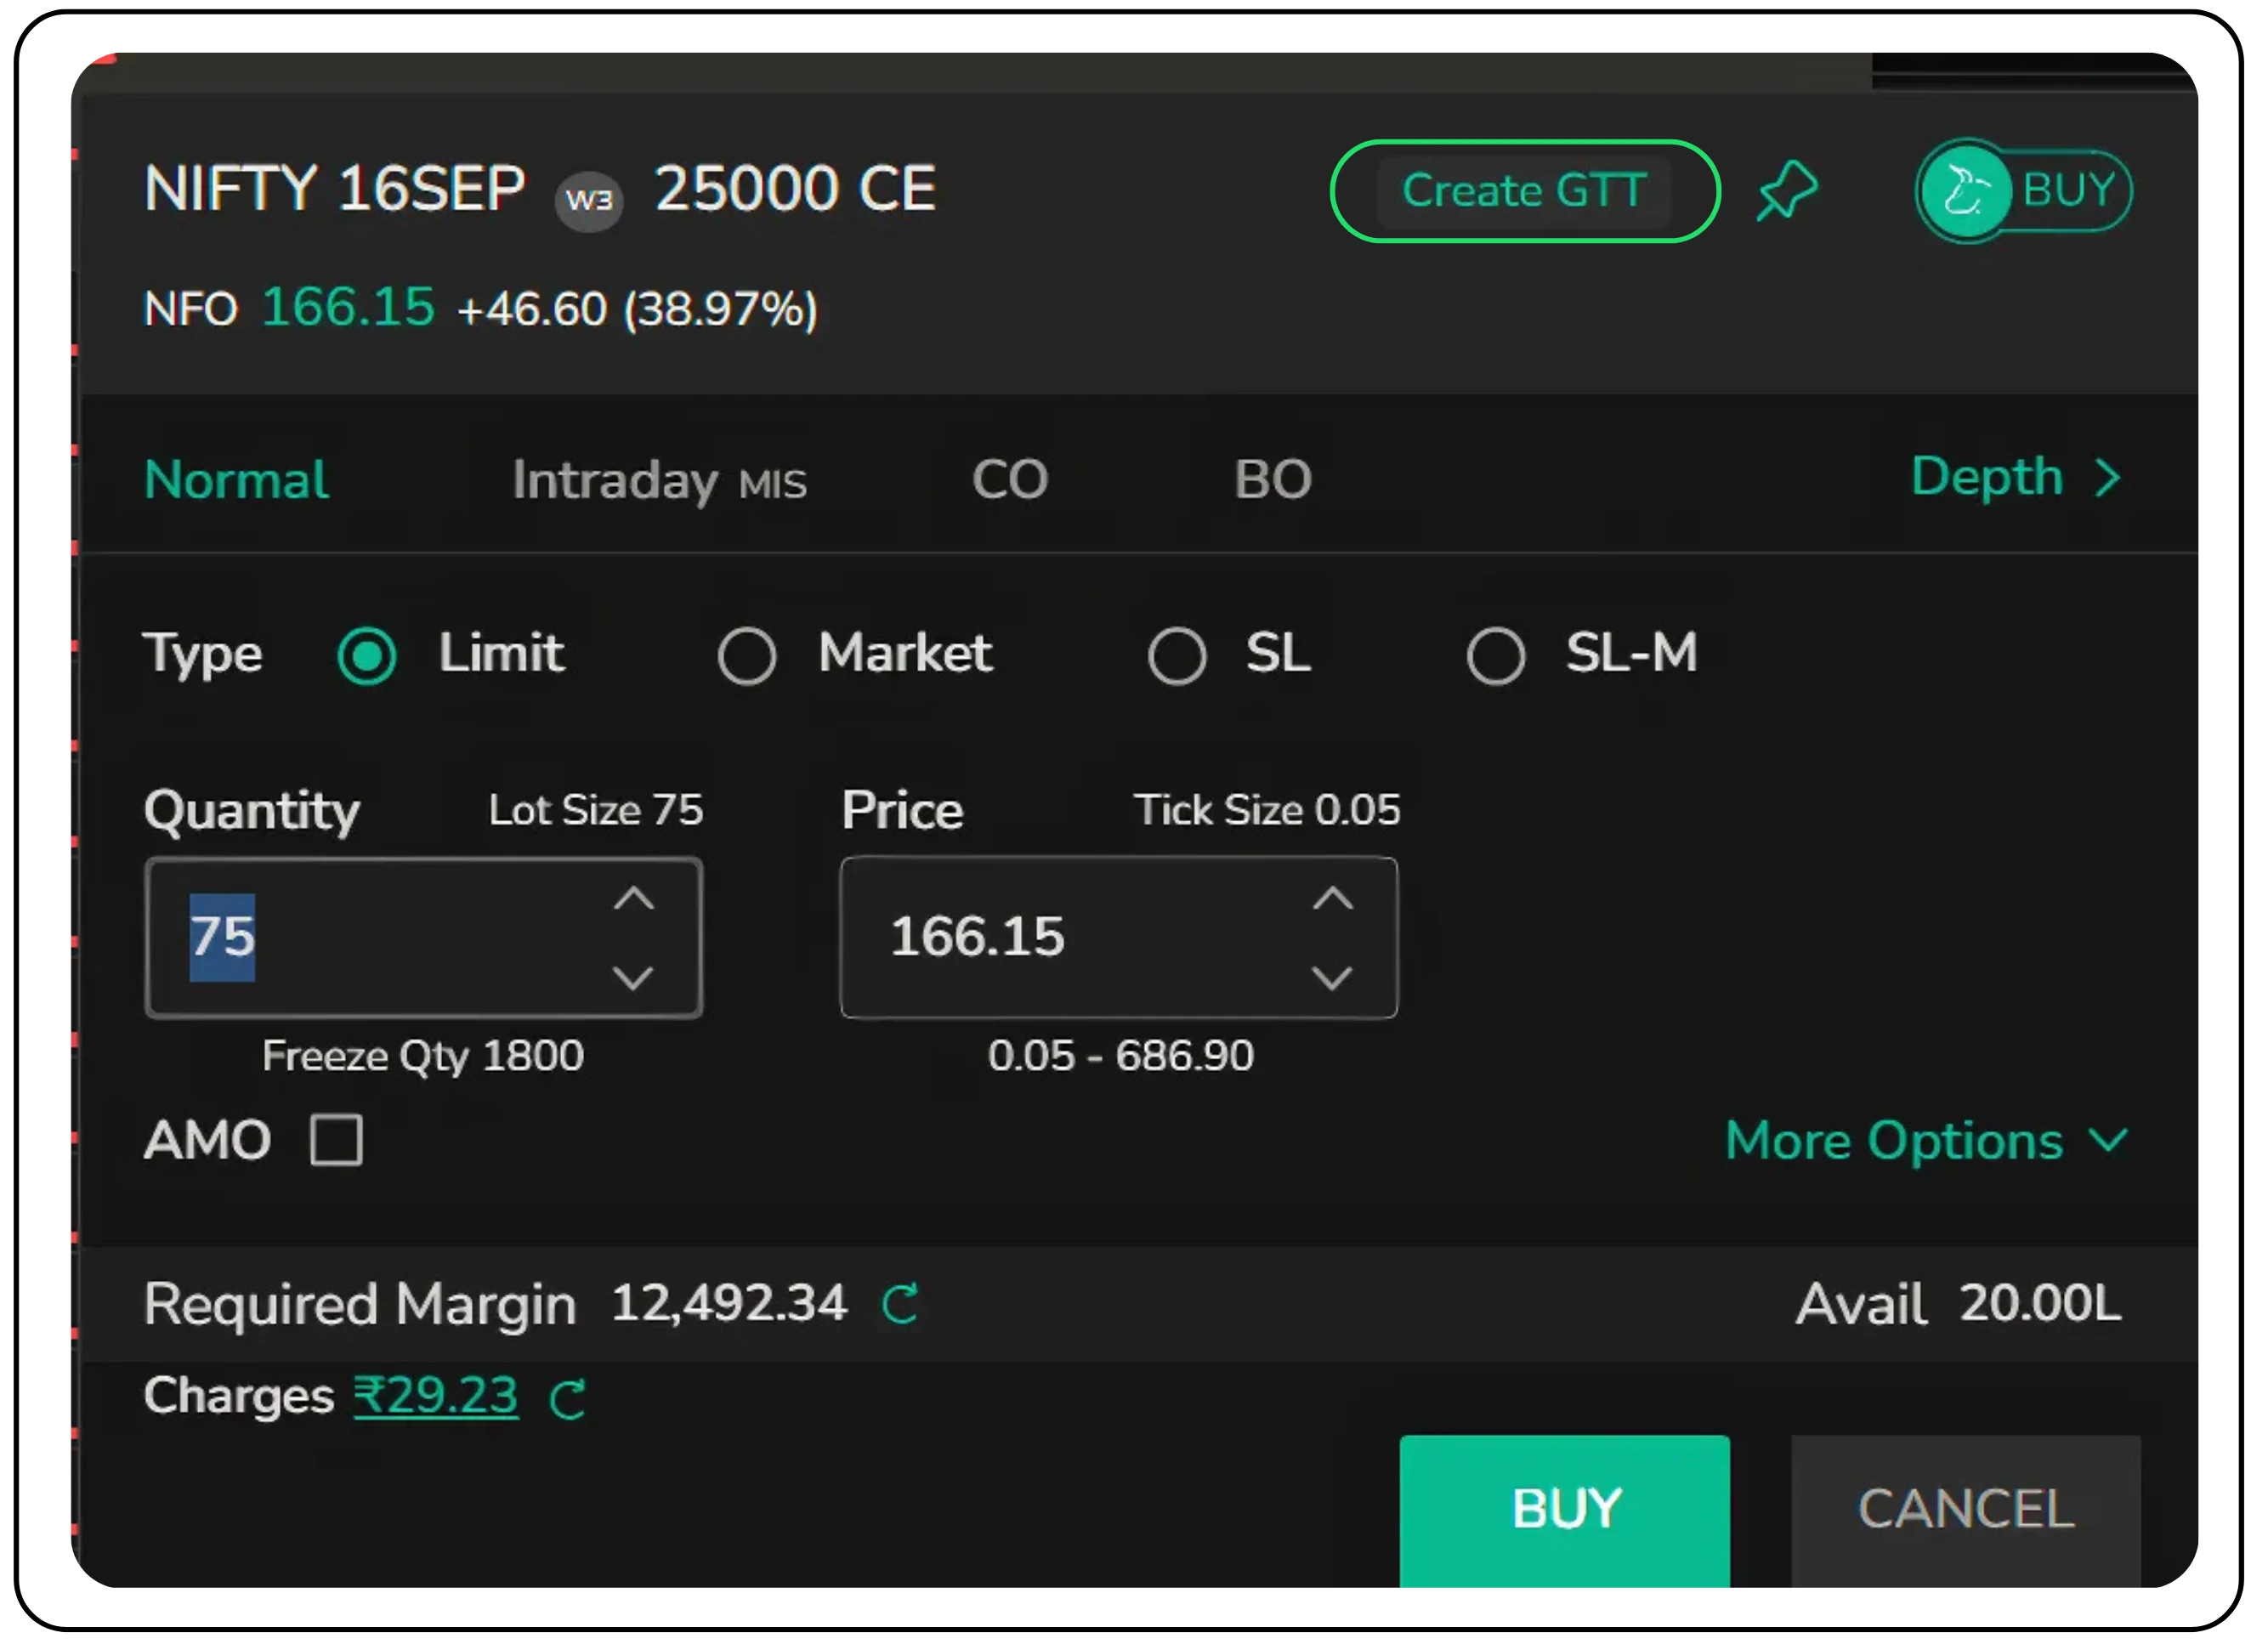Open the market Depth panel
This screenshot has height=1644, width=2268.
click(x=2014, y=477)
